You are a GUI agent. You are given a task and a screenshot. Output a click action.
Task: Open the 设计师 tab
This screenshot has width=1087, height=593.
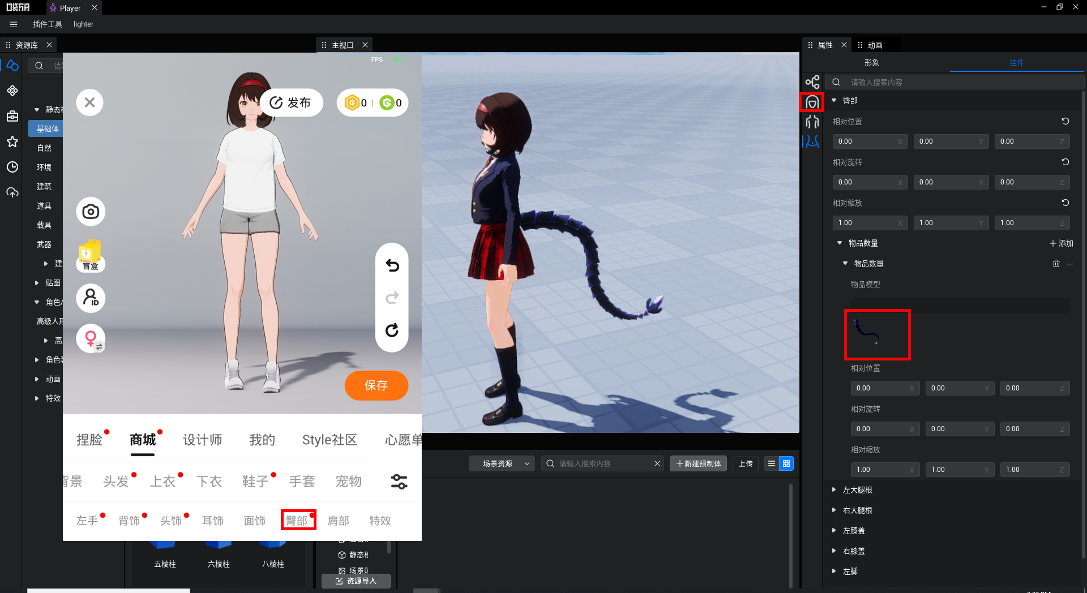(x=203, y=440)
